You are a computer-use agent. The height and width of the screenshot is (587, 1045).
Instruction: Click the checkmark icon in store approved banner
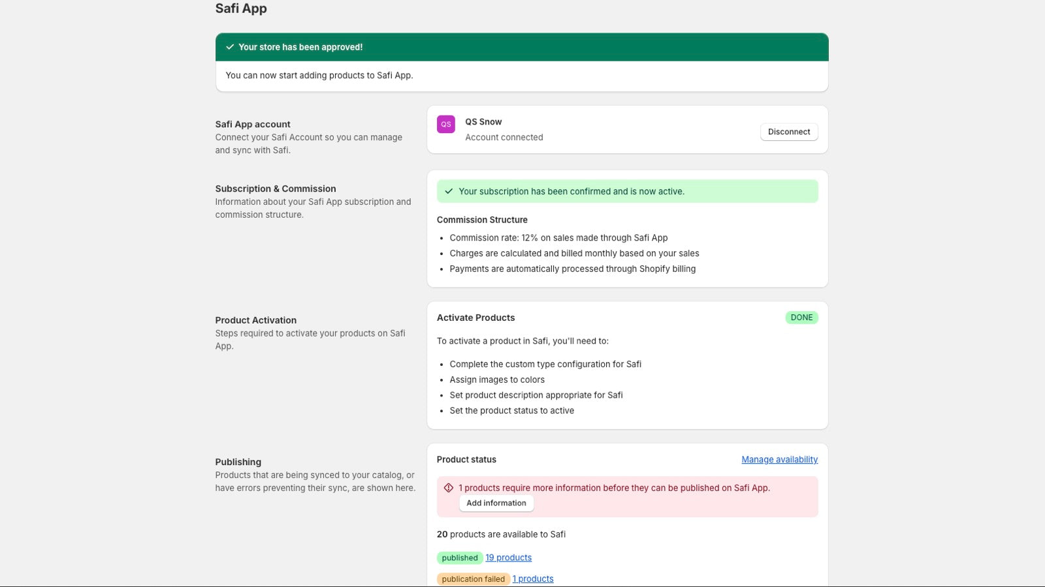[230, 47]
